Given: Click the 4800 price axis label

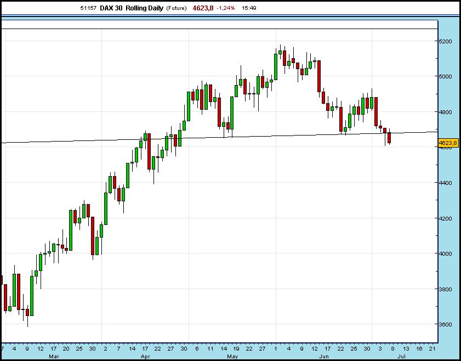Looking at the screenshot, I should coord(446,112).
